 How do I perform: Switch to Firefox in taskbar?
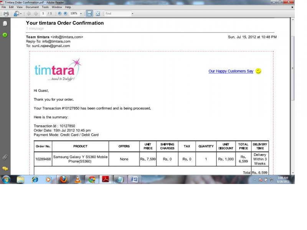(x=63, y=179)
